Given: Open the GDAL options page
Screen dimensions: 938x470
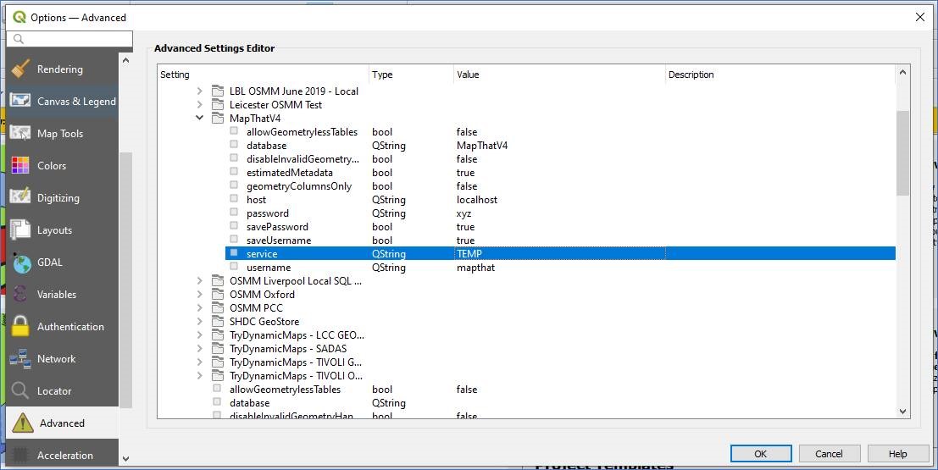Looking at the screenshot, I should coord(62,263).
